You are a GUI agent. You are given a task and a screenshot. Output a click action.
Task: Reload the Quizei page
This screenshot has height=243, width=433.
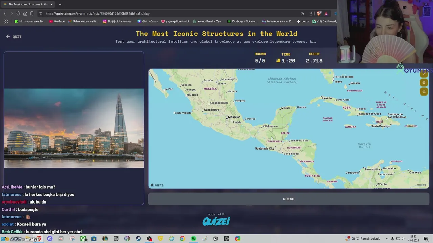click(18, 13)
